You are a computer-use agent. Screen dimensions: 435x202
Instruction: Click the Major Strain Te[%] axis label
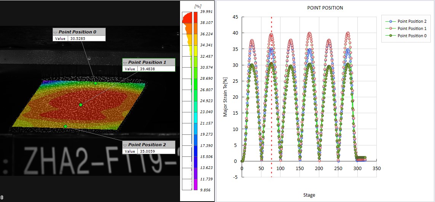[x=225, y=97]
